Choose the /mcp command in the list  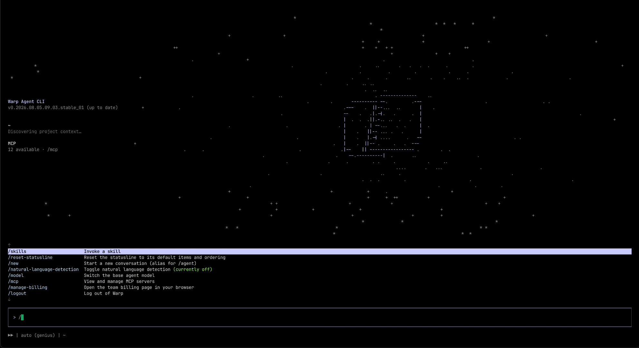click(x=13, y=281)
